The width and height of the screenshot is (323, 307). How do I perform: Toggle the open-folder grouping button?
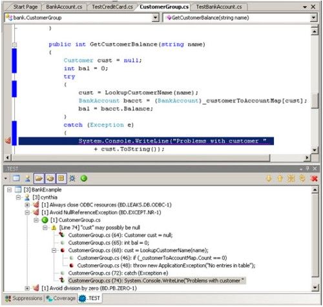pyautogui.click(x=39, y=179)
